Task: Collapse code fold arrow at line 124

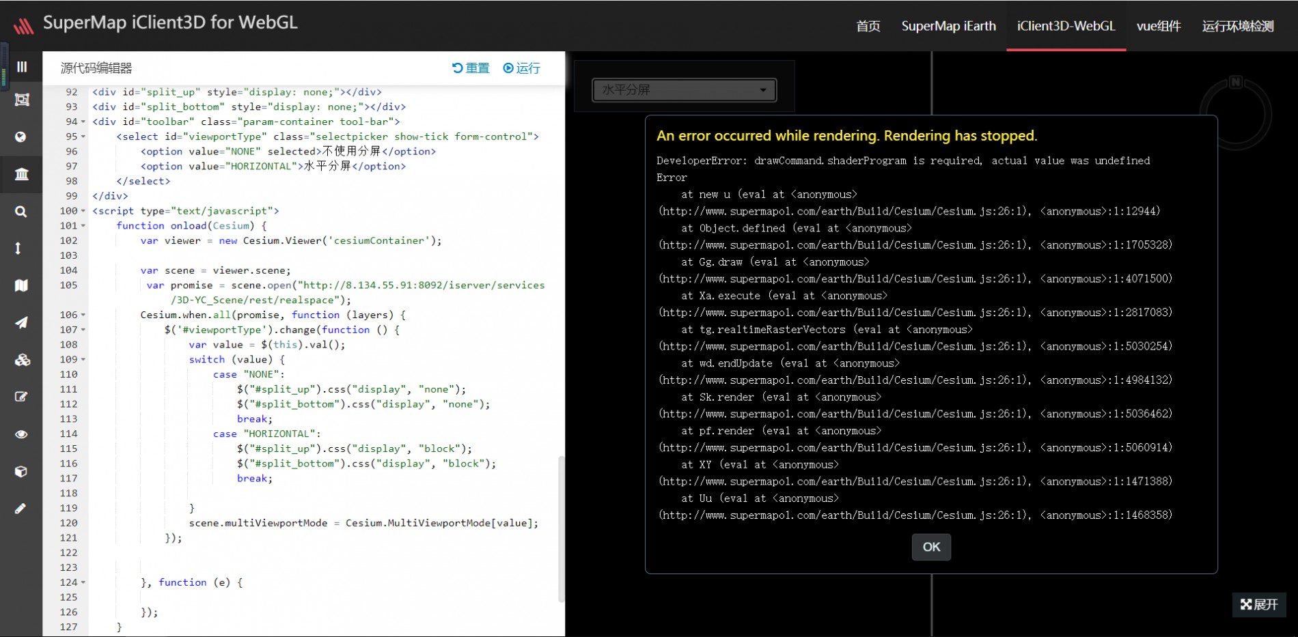Action: tap(83, 582)
